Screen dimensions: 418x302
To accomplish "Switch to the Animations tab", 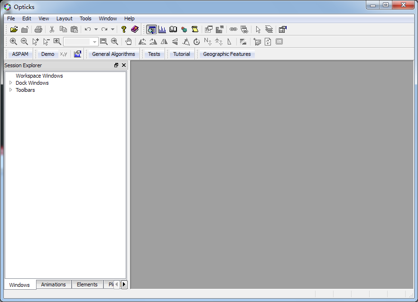I will point(53,284).
